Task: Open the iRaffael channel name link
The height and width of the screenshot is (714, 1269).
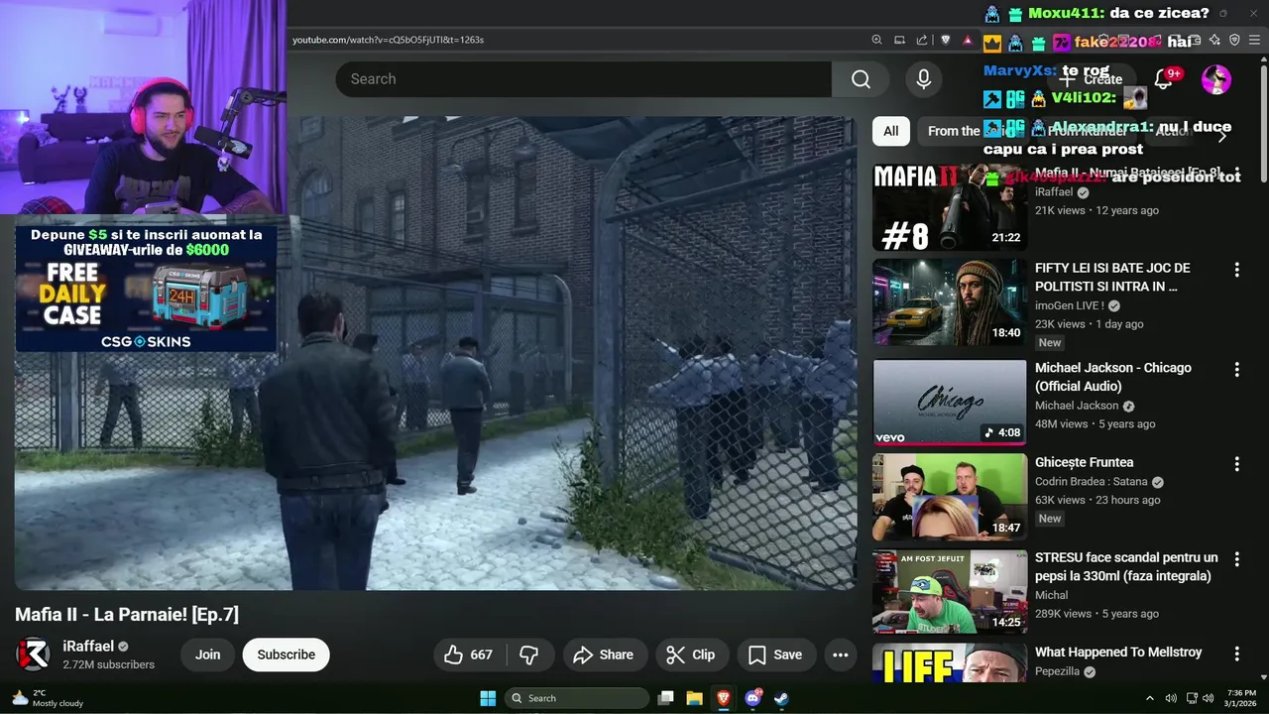Action: pyautogui.click(x=88, y=646)
